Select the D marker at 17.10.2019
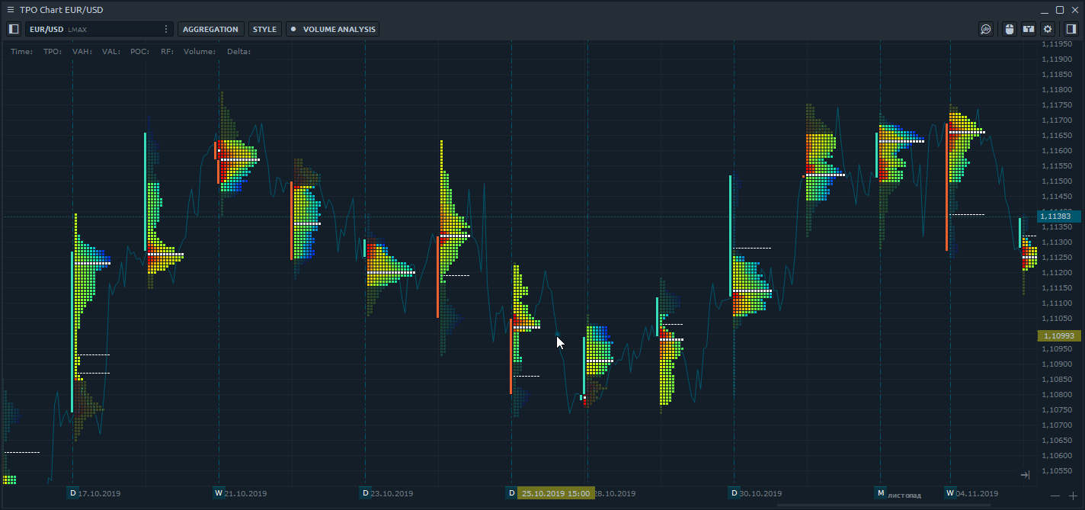Viewport: 1085px width, 510px height. click(73, 492)
